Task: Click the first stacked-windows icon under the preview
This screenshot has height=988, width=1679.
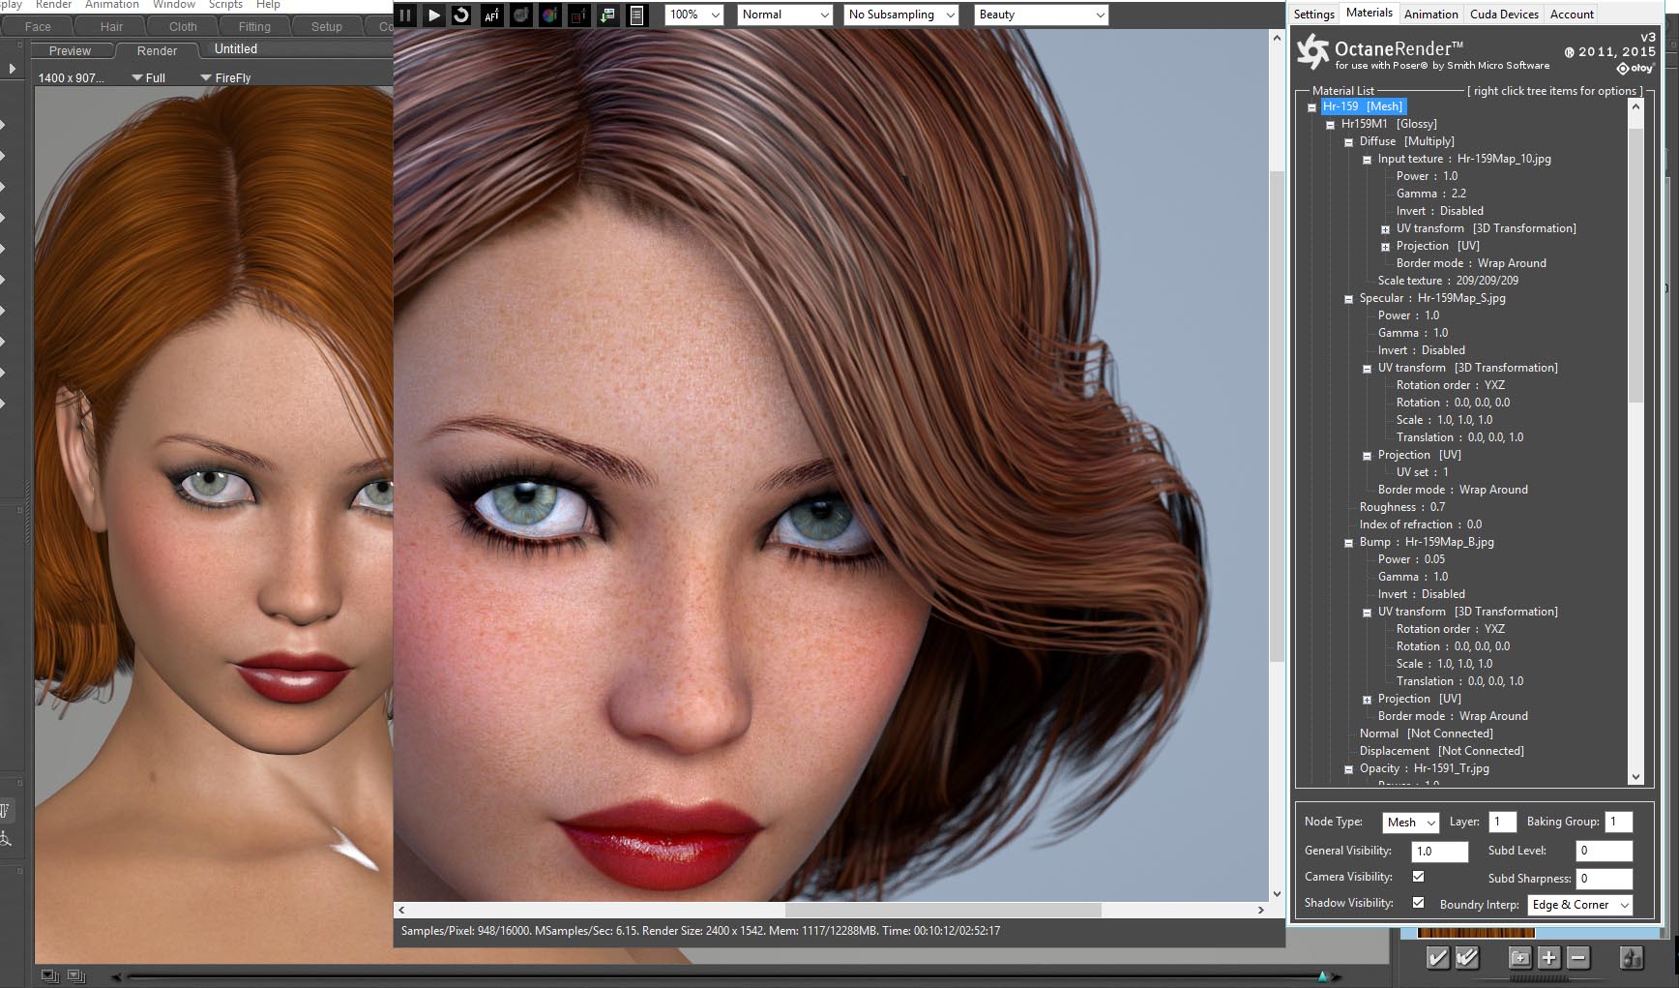Action: point(50,976)
